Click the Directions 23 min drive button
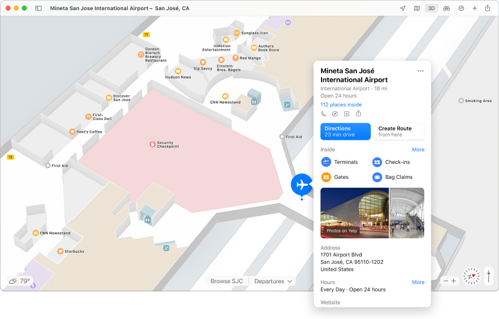 tap(345, 132)
